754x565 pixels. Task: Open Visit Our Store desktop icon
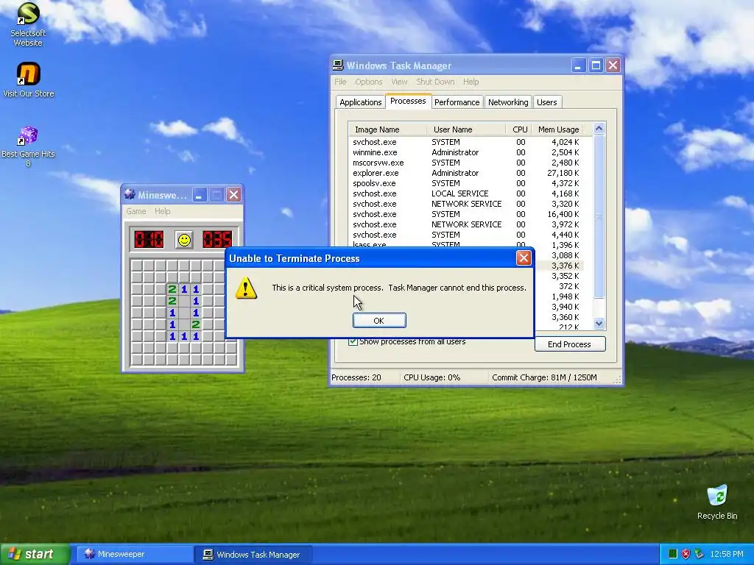(x=28, y=79)
